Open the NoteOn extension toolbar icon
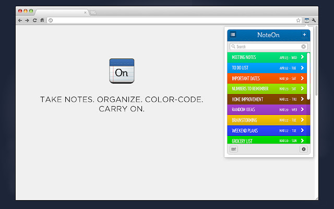The height and width of the screenshot is (209, 334). 306,20
